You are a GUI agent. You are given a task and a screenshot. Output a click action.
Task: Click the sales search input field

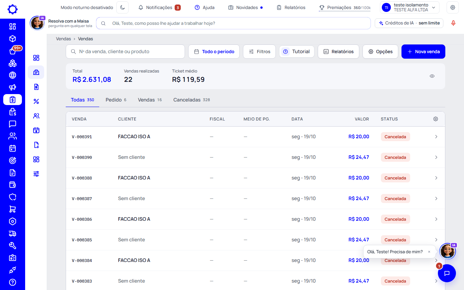[x=125, y=52]
